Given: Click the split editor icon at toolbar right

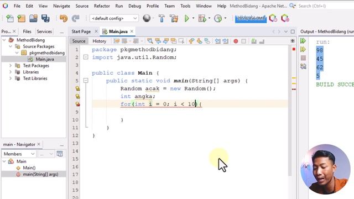Looking at the screenshot, I should (x=293, y=41).
